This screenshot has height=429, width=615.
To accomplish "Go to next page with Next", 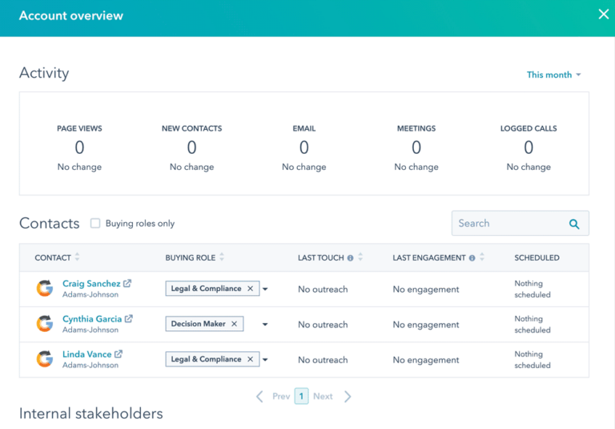I will click(323, 396).
